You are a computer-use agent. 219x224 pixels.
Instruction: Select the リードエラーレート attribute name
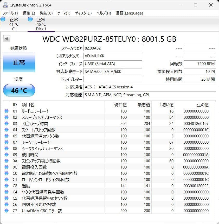[x=35, y=111]
